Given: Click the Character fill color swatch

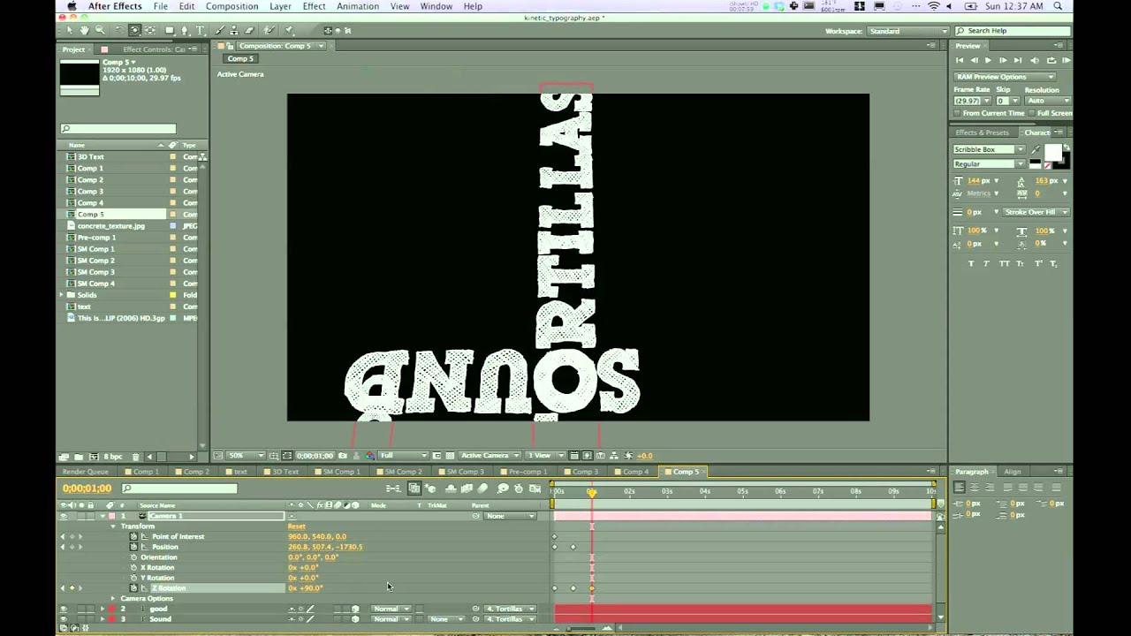Looking at the screenshot, I should tap(1053, 152).
